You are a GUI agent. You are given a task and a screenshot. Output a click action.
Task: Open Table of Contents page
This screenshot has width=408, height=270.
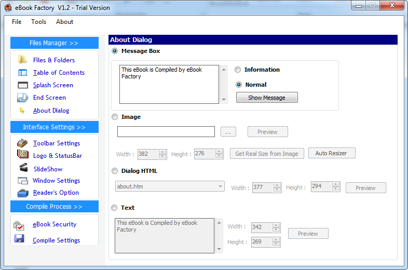[x=59, y=73]
